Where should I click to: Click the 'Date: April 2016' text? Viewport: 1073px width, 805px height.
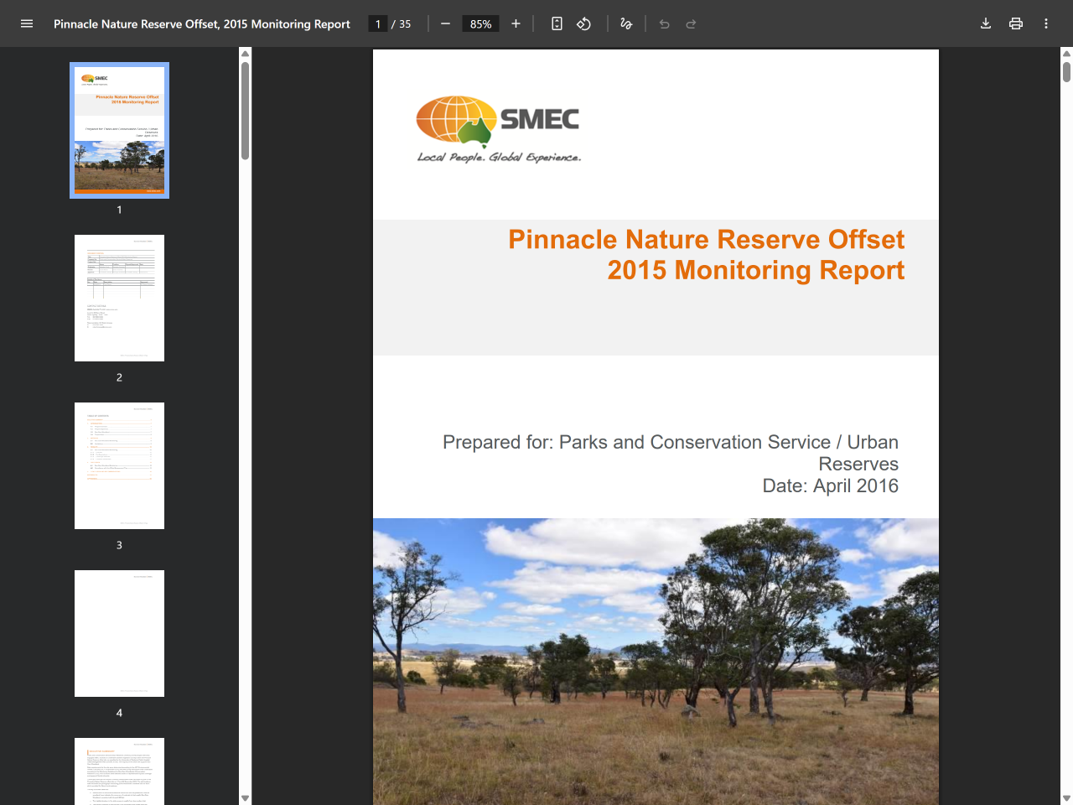(830, 486)
